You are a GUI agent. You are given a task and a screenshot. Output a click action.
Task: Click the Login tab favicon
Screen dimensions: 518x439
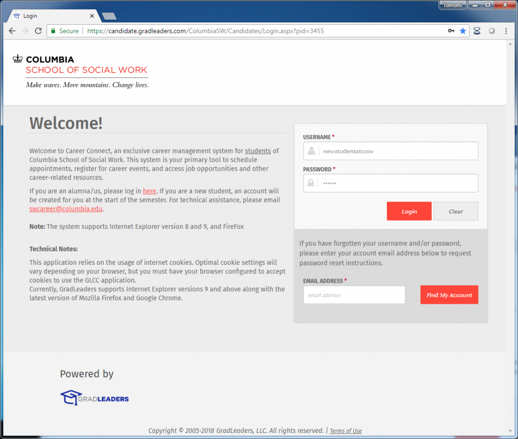17,16
